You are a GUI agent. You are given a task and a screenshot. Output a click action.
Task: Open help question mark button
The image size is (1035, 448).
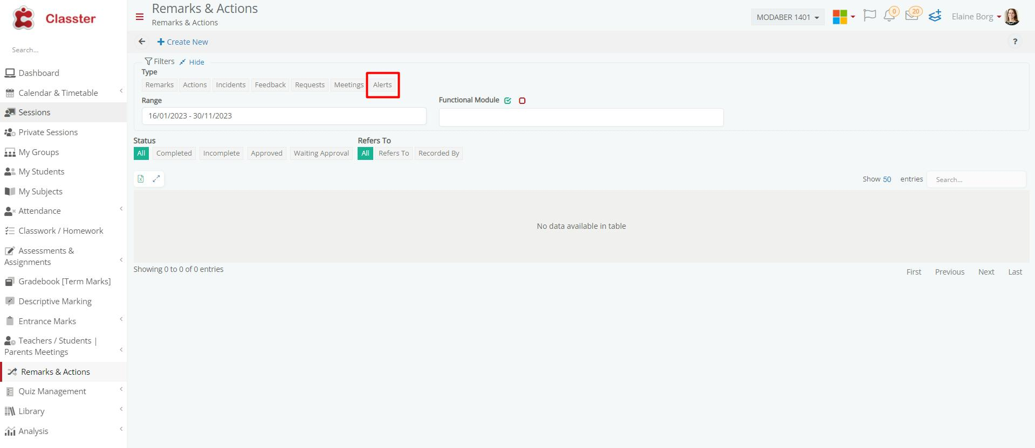[x=1015, y=41]
